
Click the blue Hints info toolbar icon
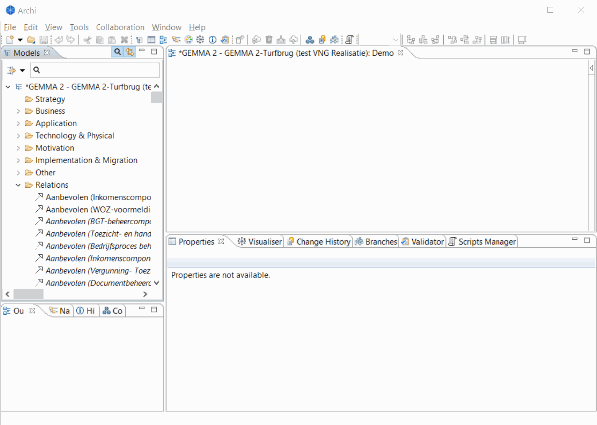[213, 40]
